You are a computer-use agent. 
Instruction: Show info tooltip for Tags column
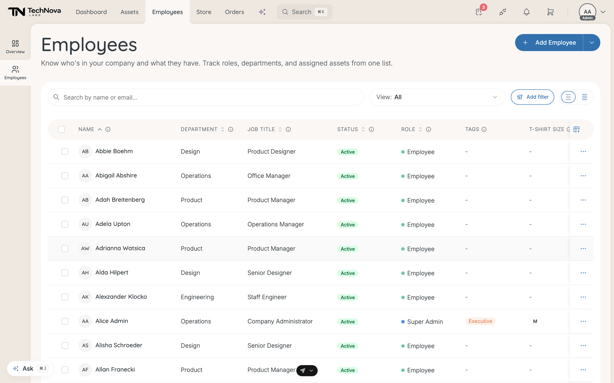point(484,129)
